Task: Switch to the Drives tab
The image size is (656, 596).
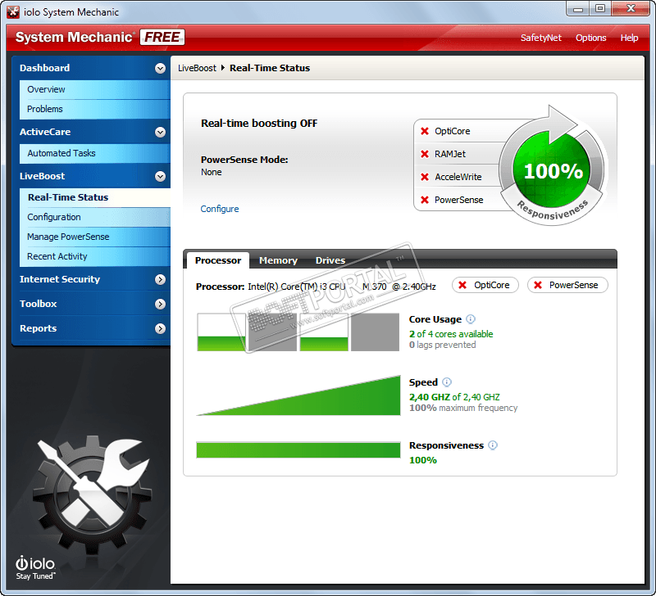Action: click(330, 260)
